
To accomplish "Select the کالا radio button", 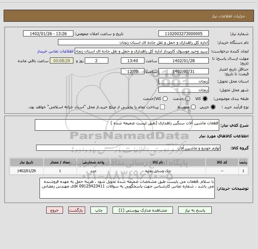I will click(205, 99).
